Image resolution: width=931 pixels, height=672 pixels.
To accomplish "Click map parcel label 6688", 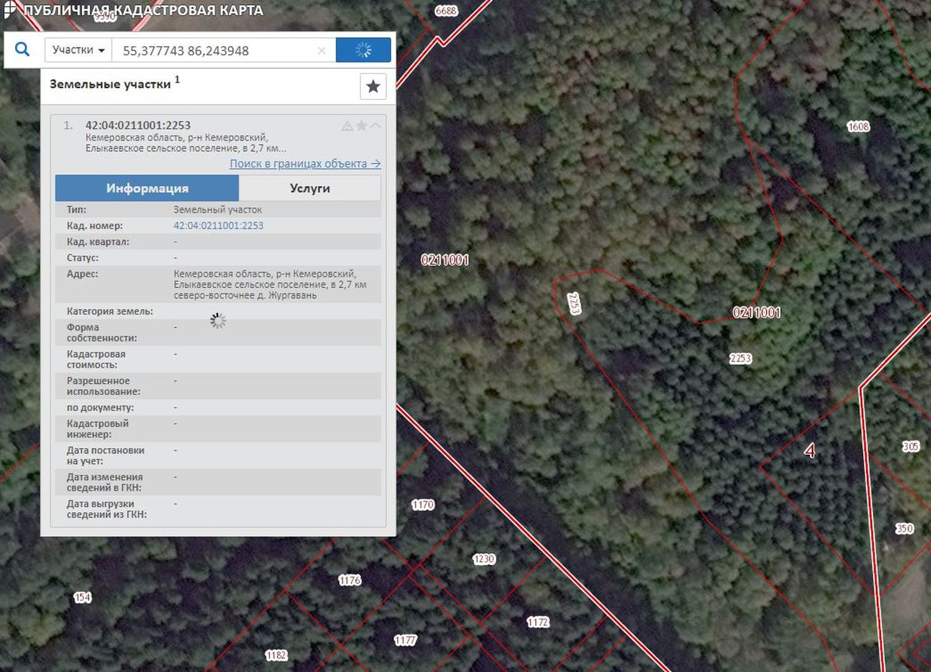I will pyautogui.click(x=446, y=11).
